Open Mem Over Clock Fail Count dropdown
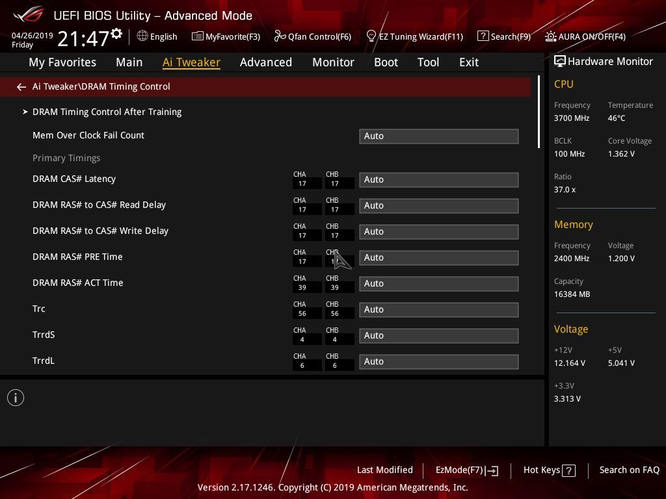 [x=439, y=136]
